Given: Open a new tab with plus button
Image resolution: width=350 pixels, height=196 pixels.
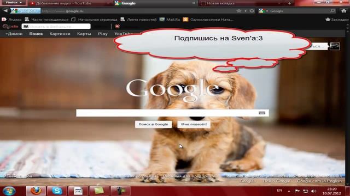Looking at the screenshot, I should (289, 3).
